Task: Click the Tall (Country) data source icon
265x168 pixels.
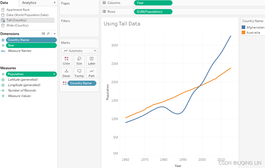Action: 3,20
